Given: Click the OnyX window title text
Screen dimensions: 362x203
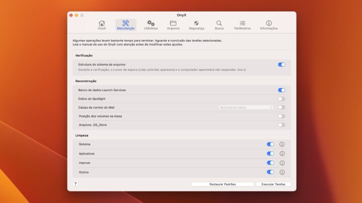Looking at the screenshot, I should pyautogui.click(x=182, y=15).
